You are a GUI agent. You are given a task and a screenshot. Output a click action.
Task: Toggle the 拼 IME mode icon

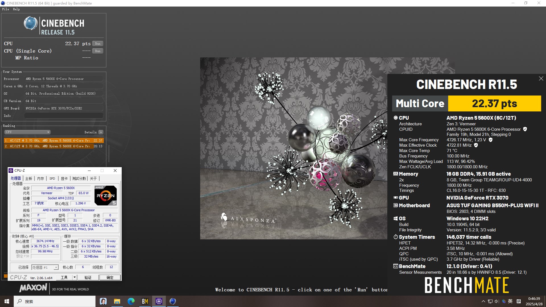coord(518,301)
